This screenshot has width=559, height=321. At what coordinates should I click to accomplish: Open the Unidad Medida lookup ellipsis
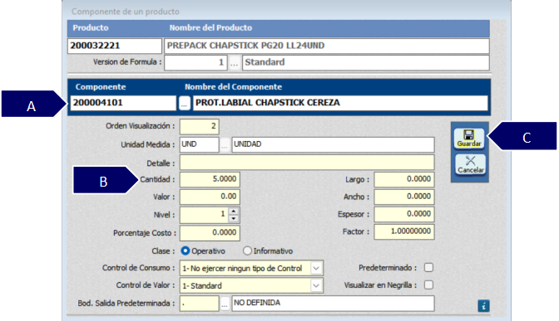[x=225, y=144]
